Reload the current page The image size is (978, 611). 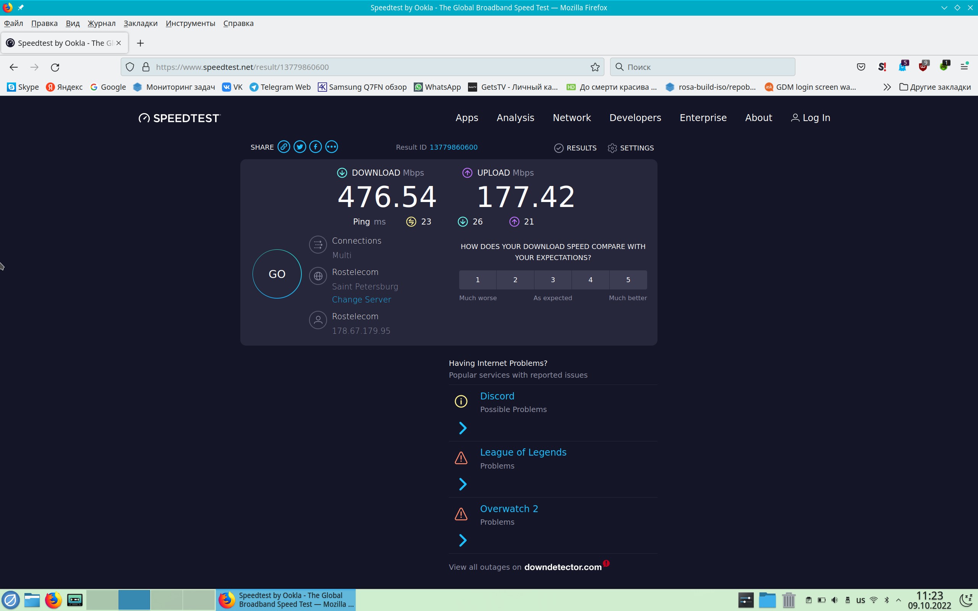tap(55, 67)
